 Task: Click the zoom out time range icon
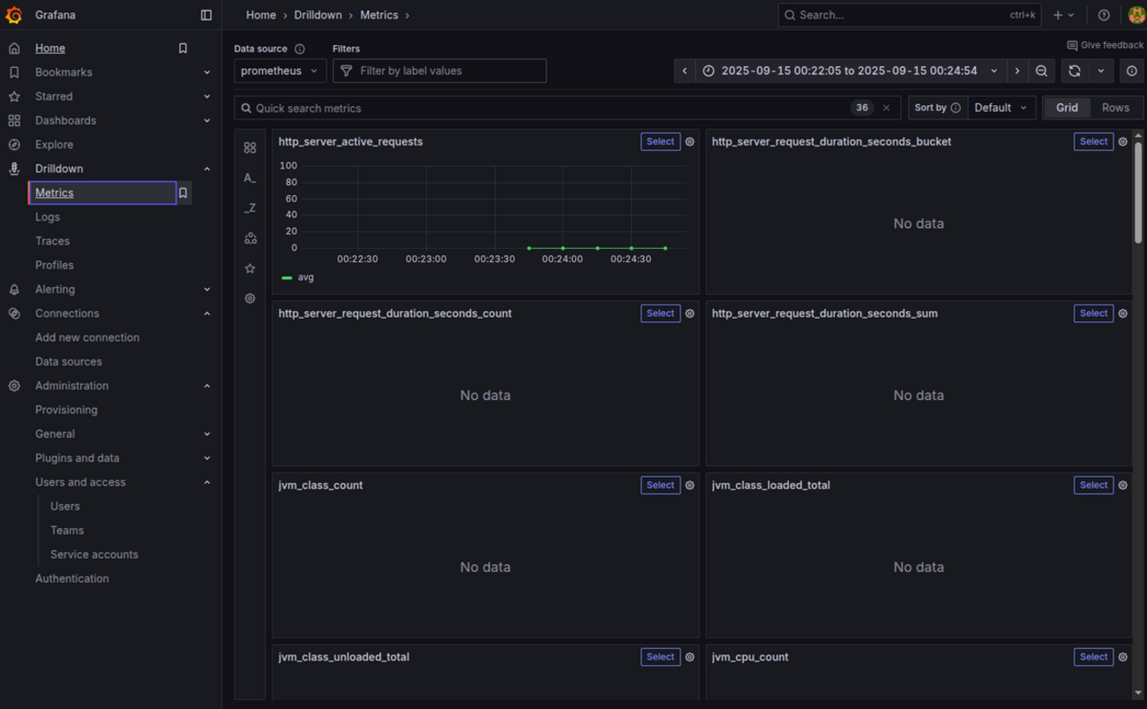pos(1042,71)
